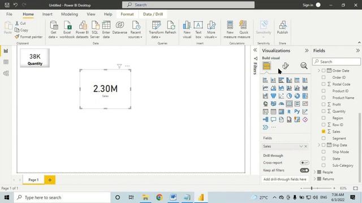Screen dimensions: 362x203
Task: Check the Profit field
Action: [324, 104]
